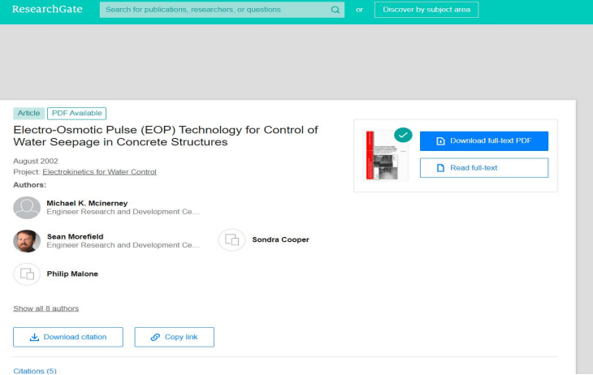Open Michael K. Mcinerney's profile name
This screenshot has width=593, height=375.
click(x=87, y=203)
